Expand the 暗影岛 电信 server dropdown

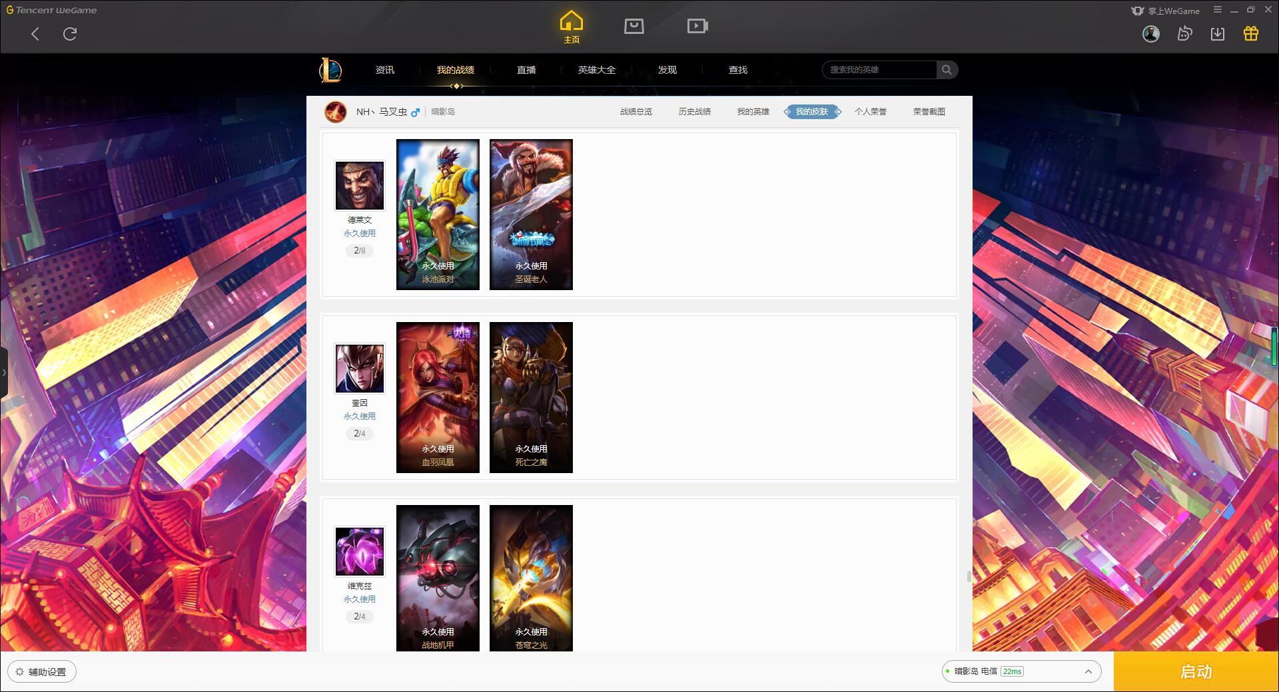tap(1021, 671)
